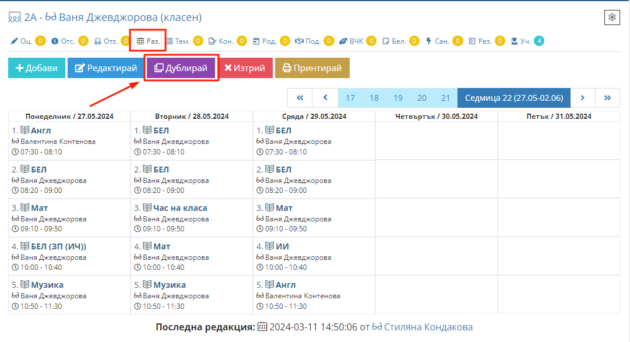Select week 17 in pagination
Screen dimensions: 630x342
350,98
